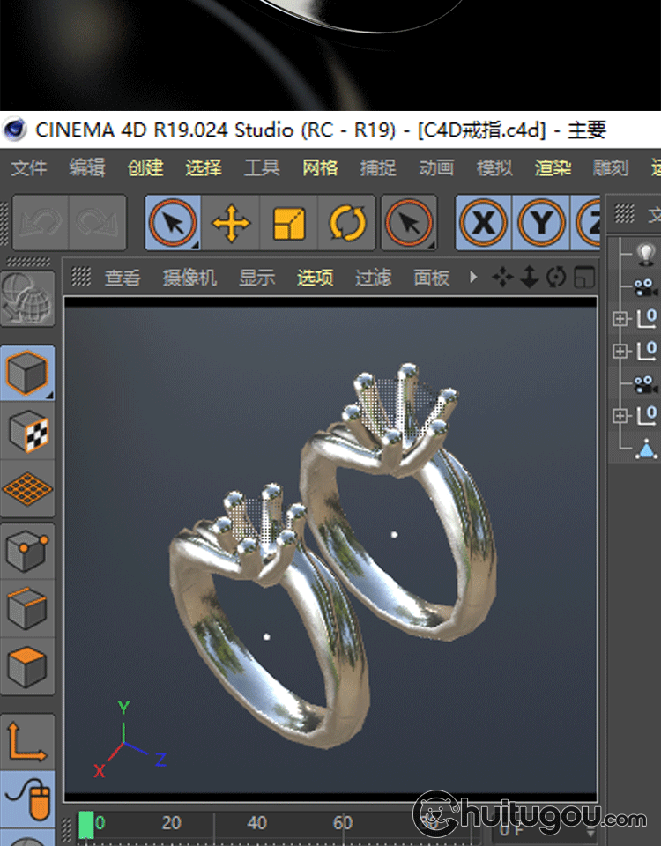The image size is (661, 846).
Task: Switch to Edges mode
Action: [x=28, y=609]
